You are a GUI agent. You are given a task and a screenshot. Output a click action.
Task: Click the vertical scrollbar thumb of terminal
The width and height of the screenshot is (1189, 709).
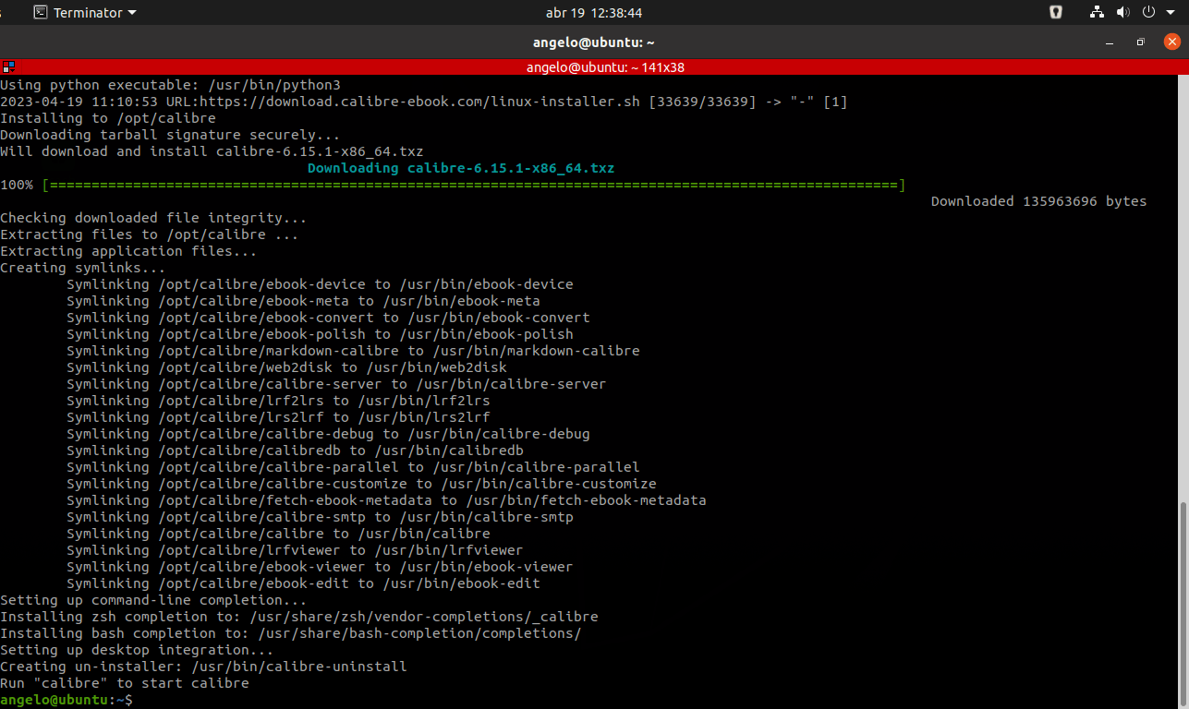[1184, 605]
